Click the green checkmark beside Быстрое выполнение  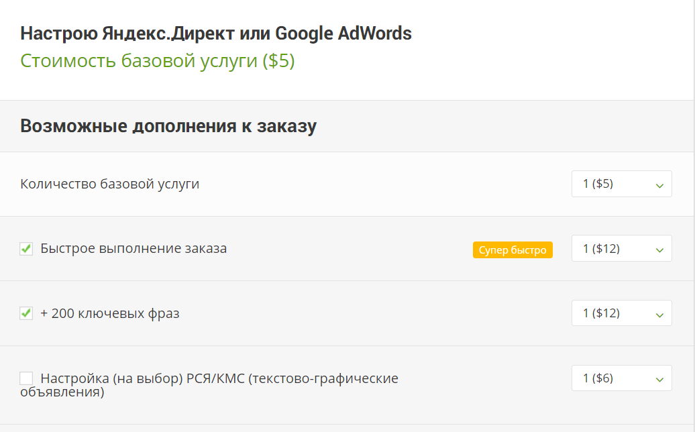click(25, 248)
